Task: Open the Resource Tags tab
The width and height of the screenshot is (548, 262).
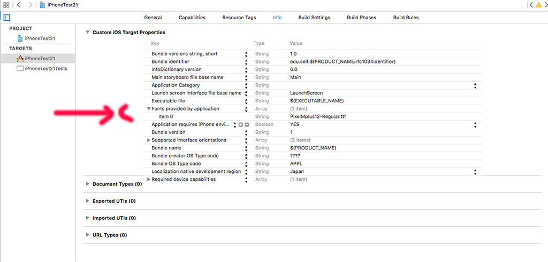Action: 239,18
